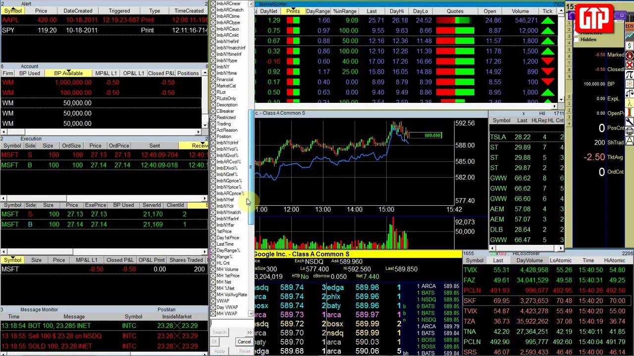Click the red X cancel icon in toolbar
Image resolution: width=634 pixels, height=356 pixels.
pos(630,65)
